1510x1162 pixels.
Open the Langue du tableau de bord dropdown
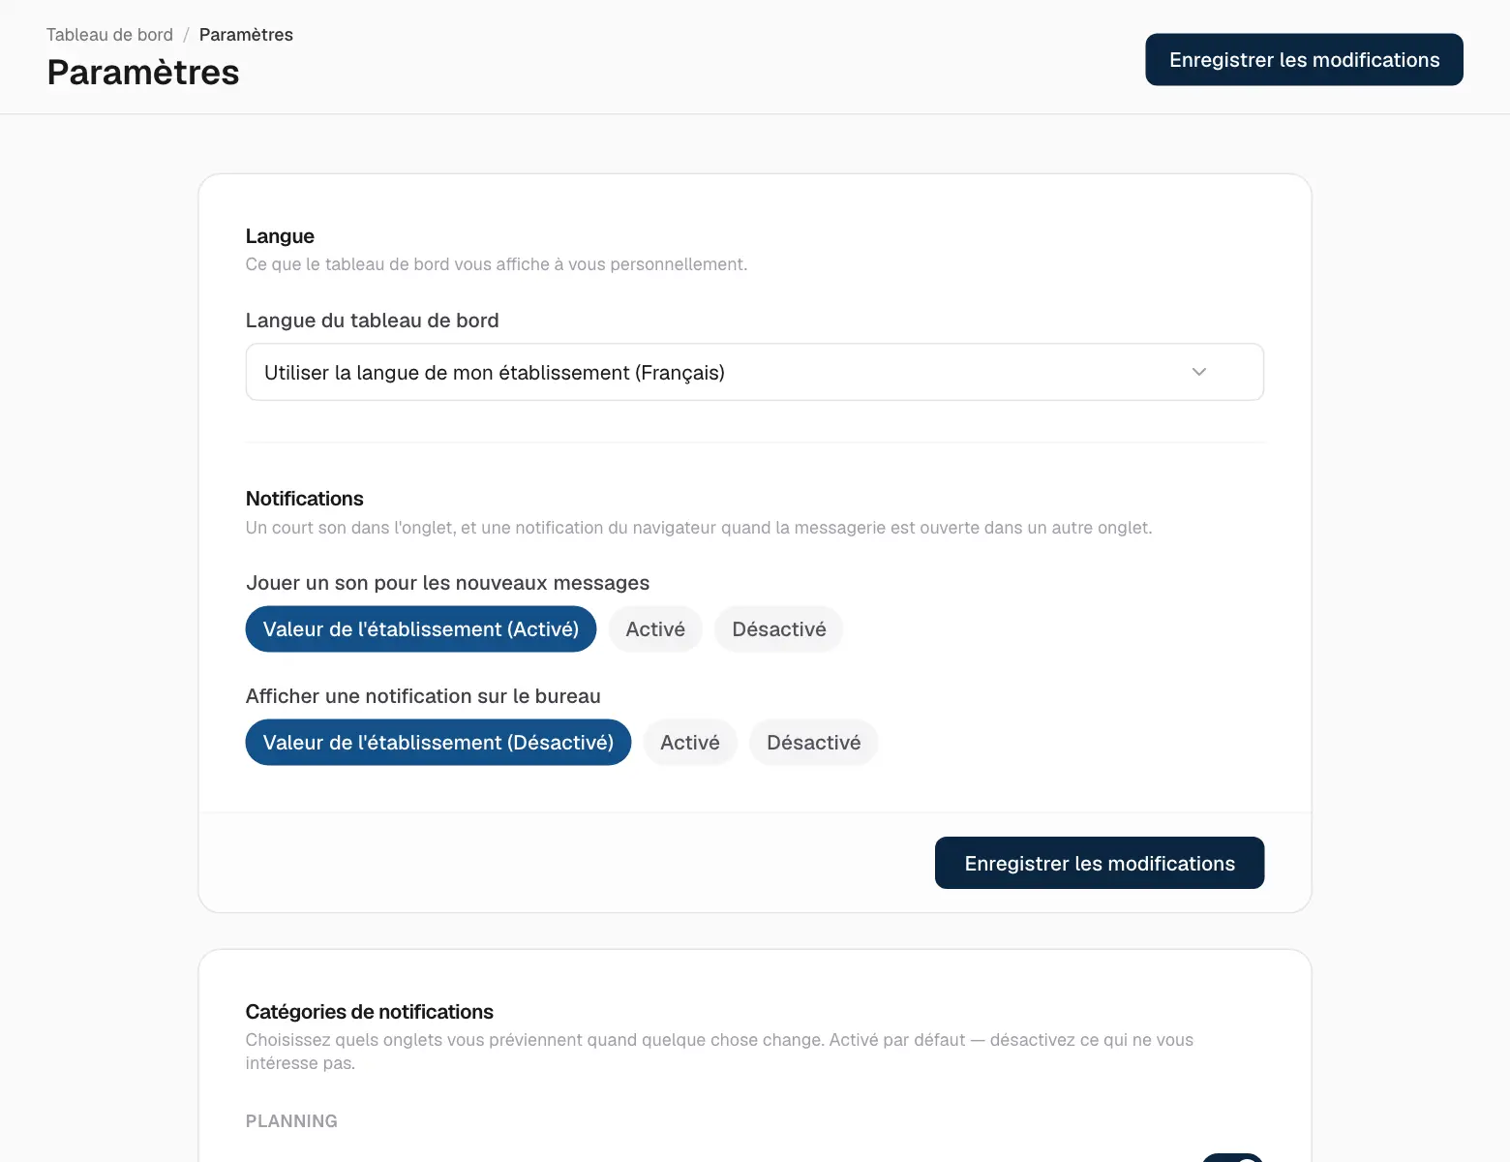[755, 372]
